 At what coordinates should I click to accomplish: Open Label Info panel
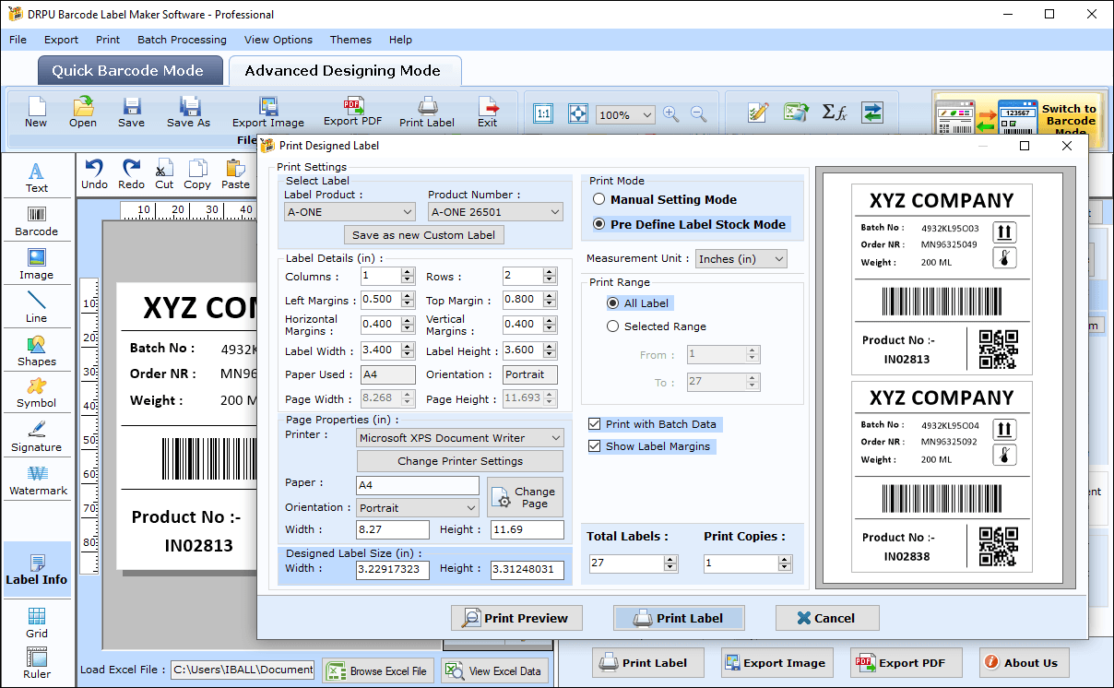pyautogui.click(x=37, y=570)
